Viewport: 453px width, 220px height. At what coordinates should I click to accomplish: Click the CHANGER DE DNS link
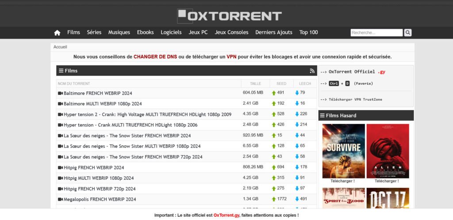coord(155,57)
